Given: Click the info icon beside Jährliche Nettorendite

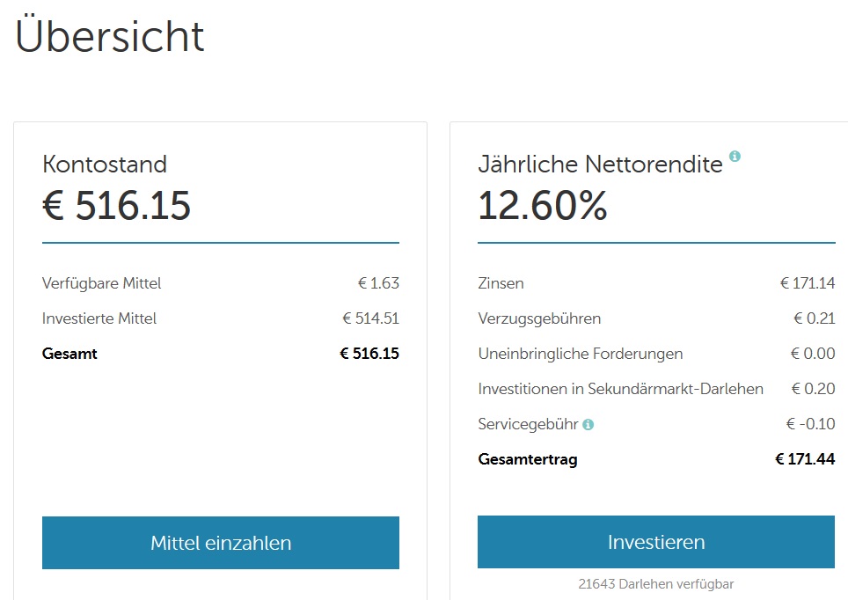Looking at the screenshot, I should (735, 156).
